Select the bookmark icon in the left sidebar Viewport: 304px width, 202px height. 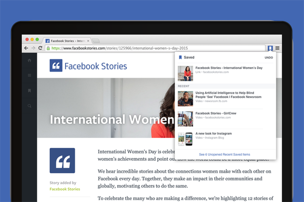pos(29,91)
